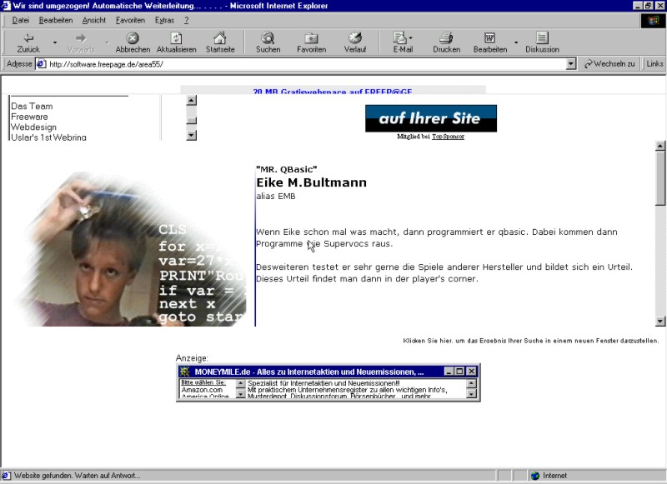Click ad description scroll down arrow
The width and height of the screenshot is (667, 484).
(x=471, y=394)
